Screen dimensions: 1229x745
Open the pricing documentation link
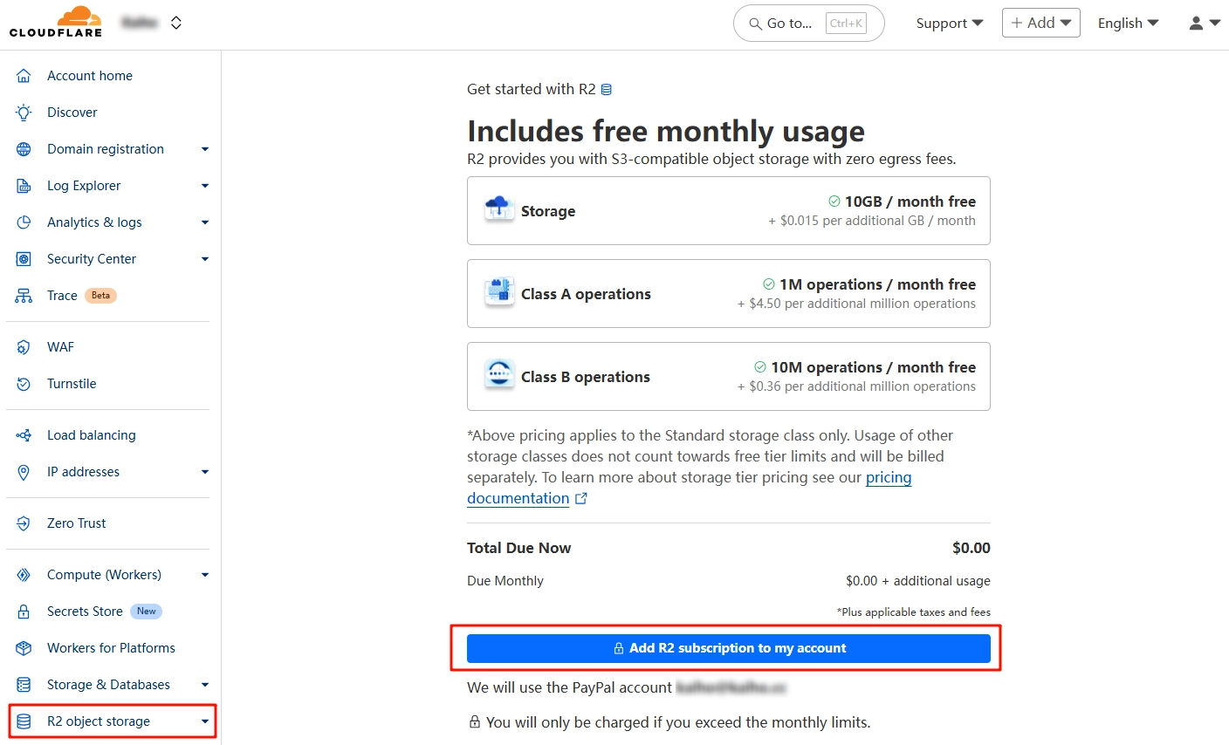pos(888,478)
